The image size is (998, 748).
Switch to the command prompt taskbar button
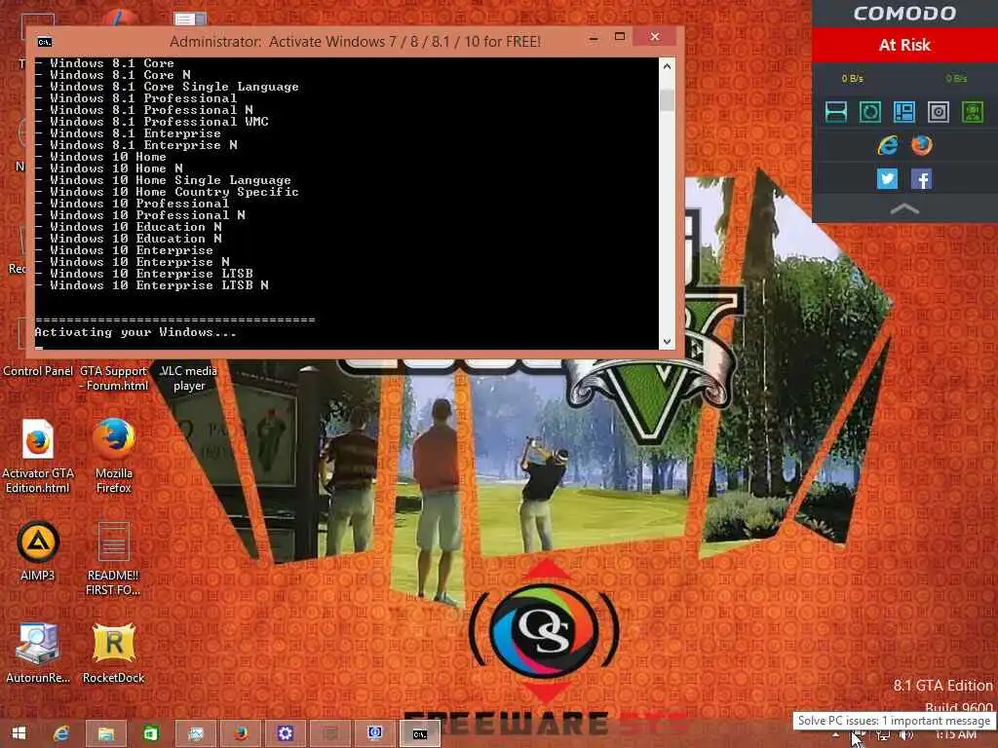(419, 734)
